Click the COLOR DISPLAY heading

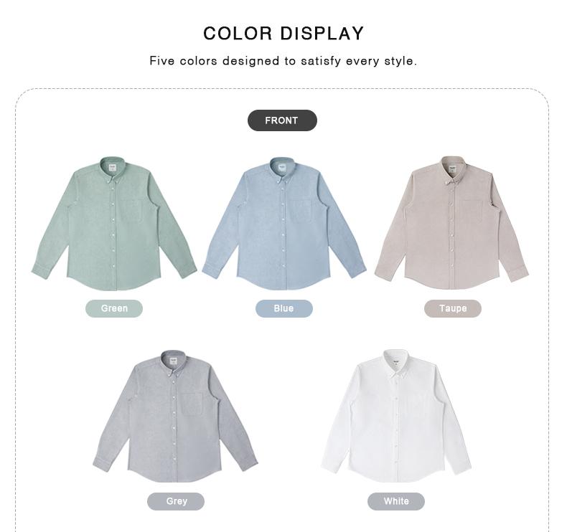[x=283, y=34]
